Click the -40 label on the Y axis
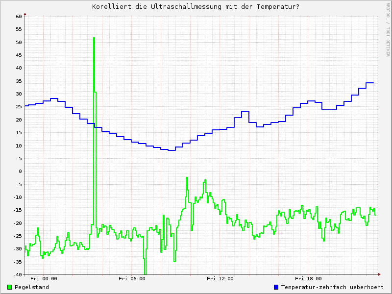 17,274
